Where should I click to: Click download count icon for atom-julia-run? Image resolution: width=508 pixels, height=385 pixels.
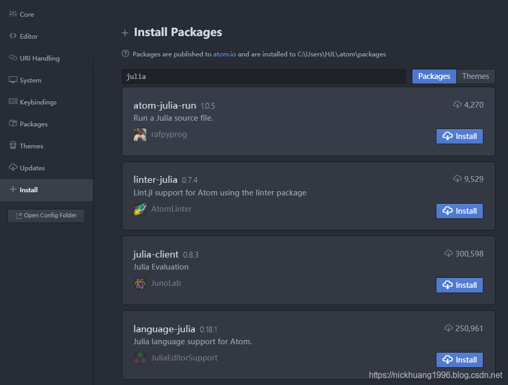(457, 104)
